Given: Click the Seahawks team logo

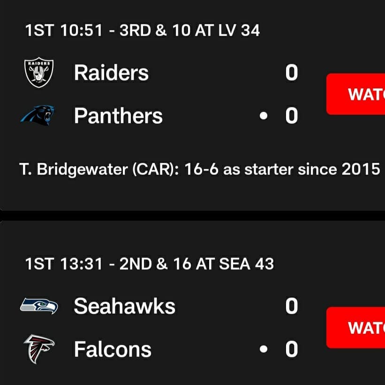Looking at the screenshot, I should click(x=39, y=306).
